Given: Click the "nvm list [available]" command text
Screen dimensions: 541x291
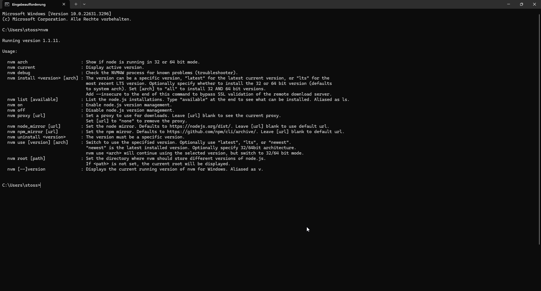Looking at the screenshot, I should pyautogui.click(x=32, y=100).
